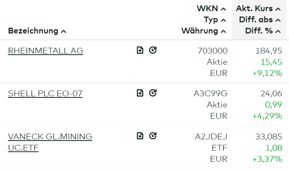Click add-document icon for Shell PLC
Viewport: 289px width, 171px height.
point(140,92)
